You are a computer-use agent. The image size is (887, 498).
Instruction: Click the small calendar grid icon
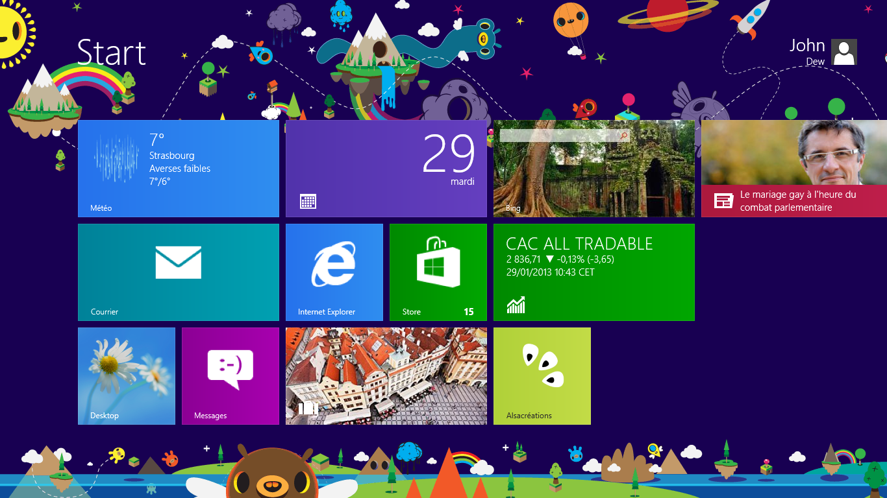tap(308, 201)
